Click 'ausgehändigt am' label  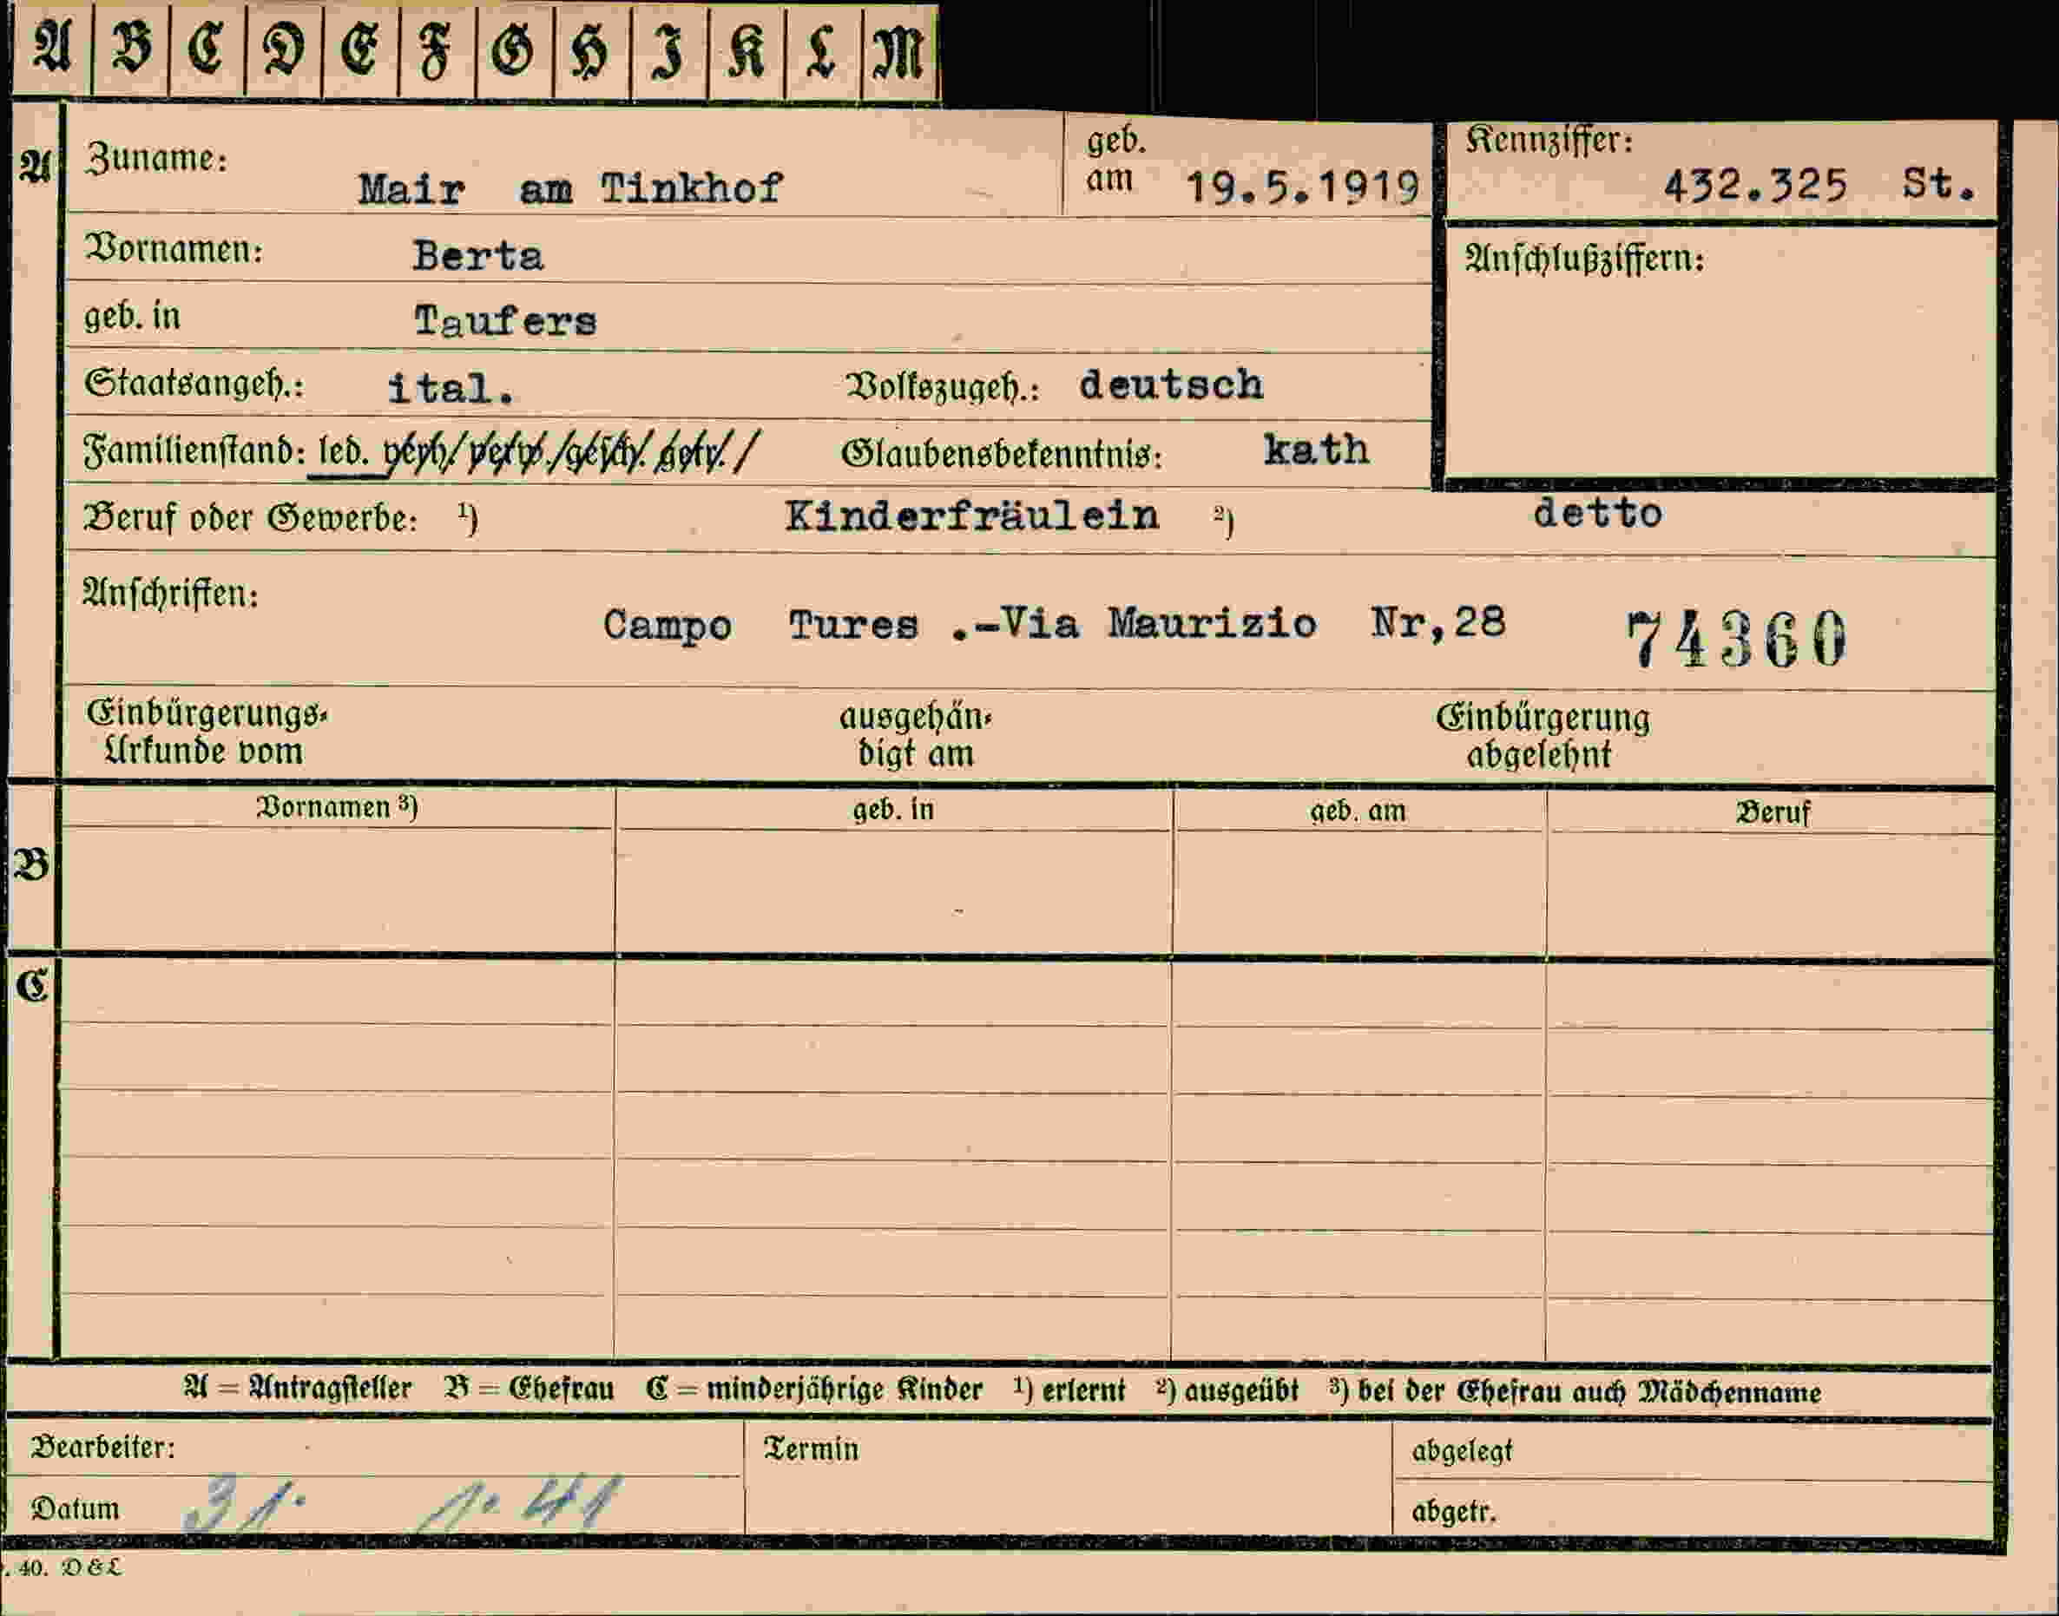(915, 735)
